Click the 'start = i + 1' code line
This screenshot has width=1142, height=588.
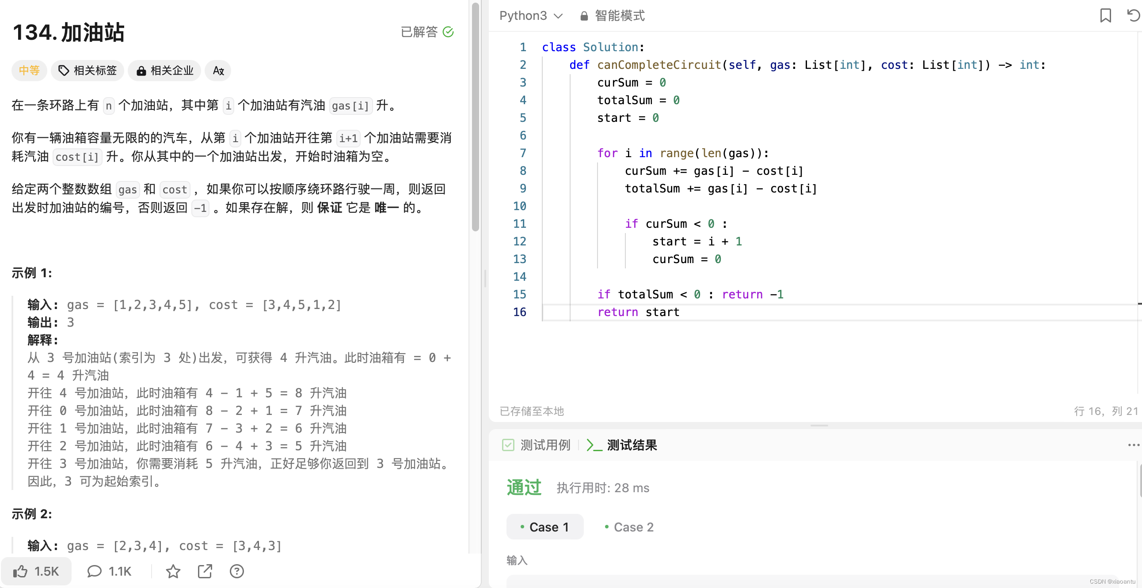point(697,241)
